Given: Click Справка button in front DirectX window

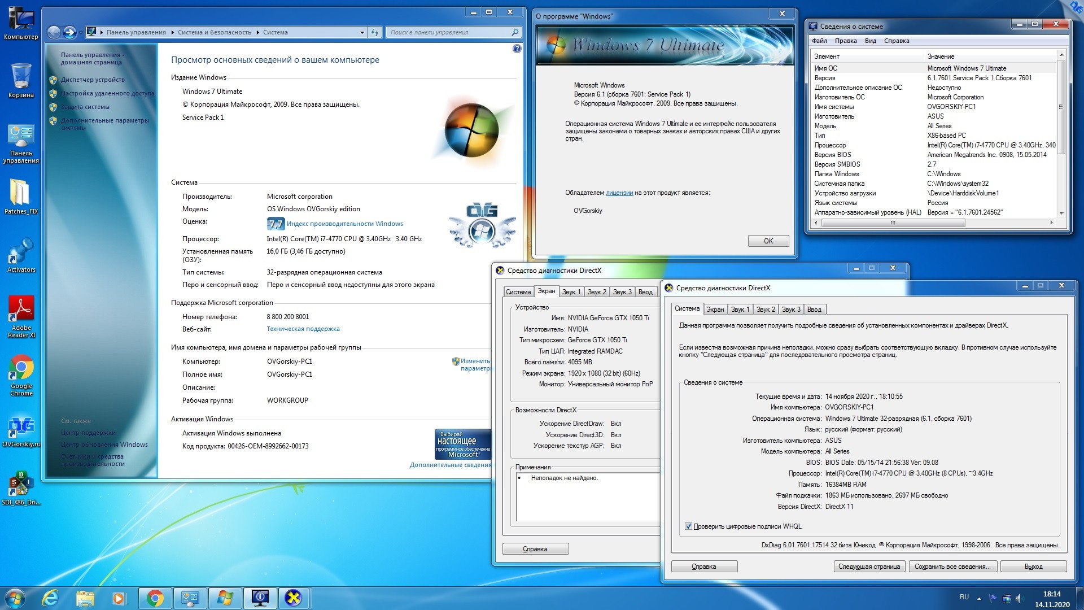Looking at the screenshot, I should [x=704, y=567].
